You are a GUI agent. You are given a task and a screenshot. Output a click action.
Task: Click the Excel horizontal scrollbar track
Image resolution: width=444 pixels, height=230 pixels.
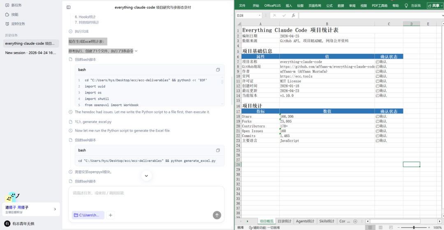[404, 221]
